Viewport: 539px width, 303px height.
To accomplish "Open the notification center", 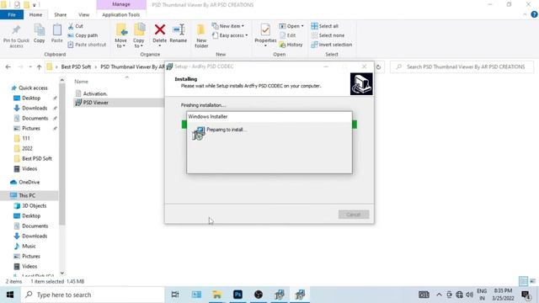I will [x=526, y=295].
